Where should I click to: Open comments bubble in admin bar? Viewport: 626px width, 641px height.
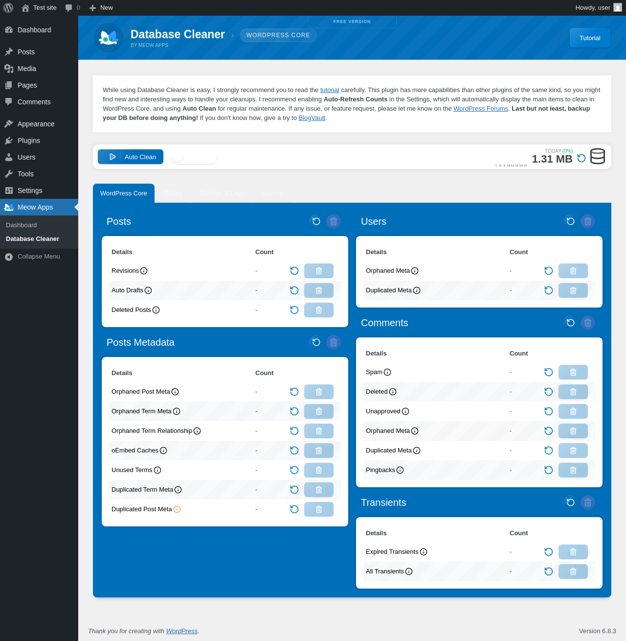click(72, 8)
